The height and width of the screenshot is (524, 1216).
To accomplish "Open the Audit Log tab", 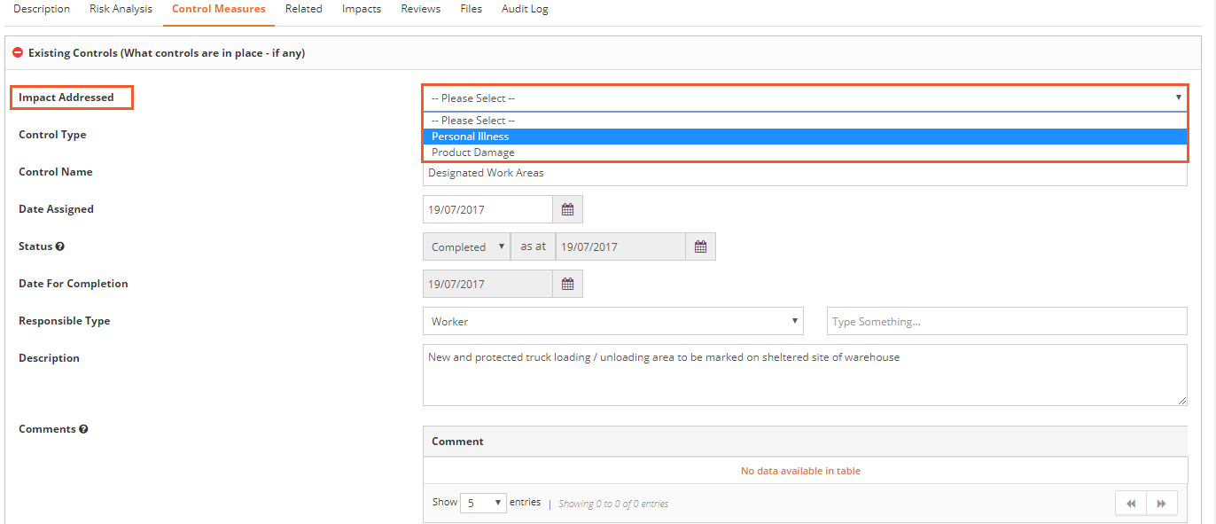I will click(524, 9).
